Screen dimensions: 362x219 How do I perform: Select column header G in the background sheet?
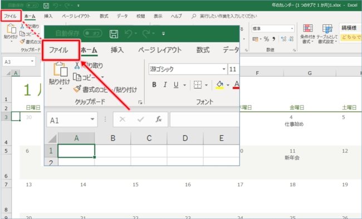(310, 73)
